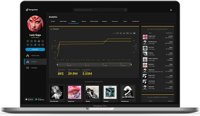Click the yellow headphones platform icon

pyautogui.click(x=31, y=41)
